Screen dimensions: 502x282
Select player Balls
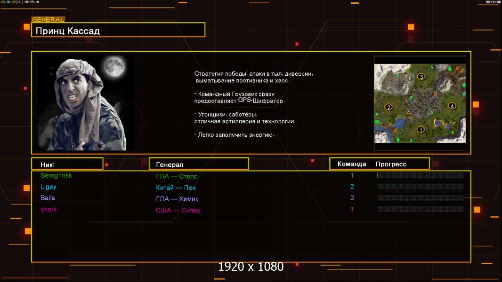click(48, 198)
